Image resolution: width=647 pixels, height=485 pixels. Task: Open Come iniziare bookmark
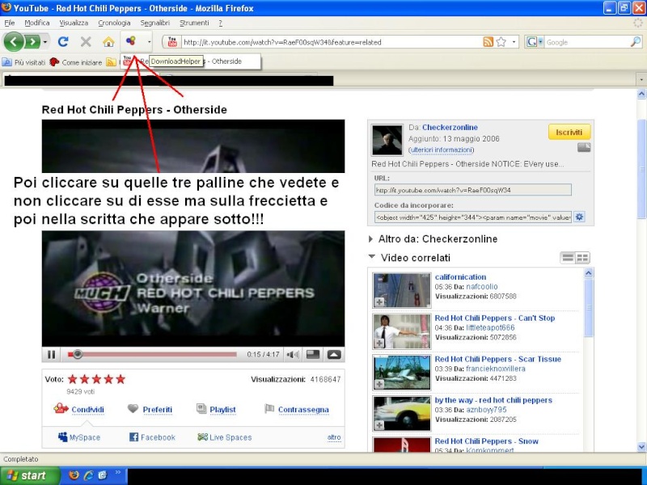click(x=76, y=62)
